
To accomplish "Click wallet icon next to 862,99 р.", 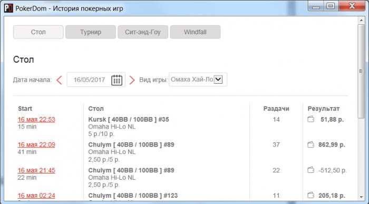I will pyautogui.click(x=311, y=144).
